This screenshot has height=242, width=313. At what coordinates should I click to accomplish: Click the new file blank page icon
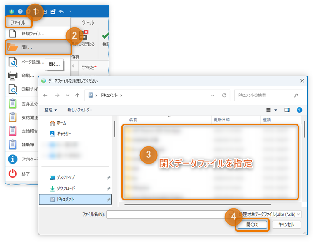pyautogui.click(x=13, y=33)
